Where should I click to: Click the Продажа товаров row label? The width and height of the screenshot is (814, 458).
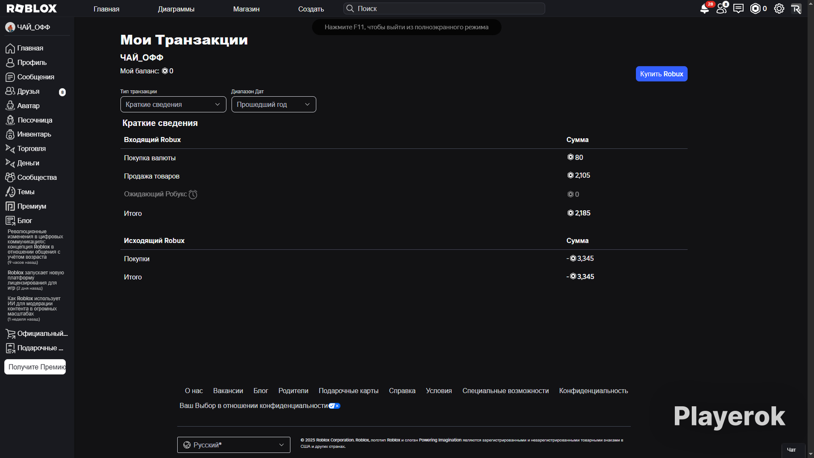click(x=152, y=176)
